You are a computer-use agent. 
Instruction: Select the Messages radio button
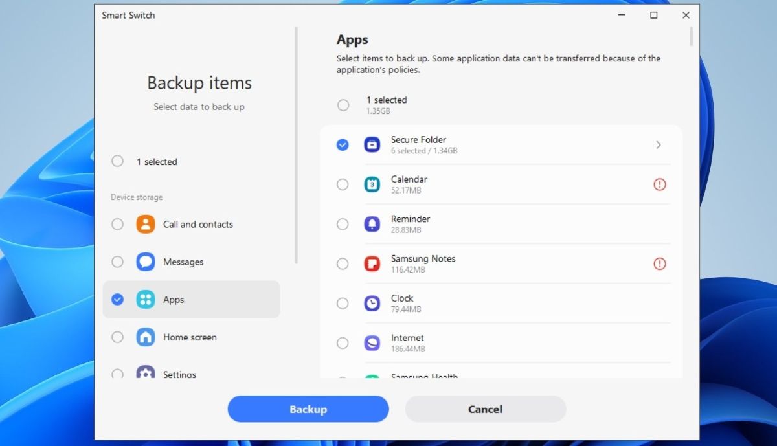(117, 262)
